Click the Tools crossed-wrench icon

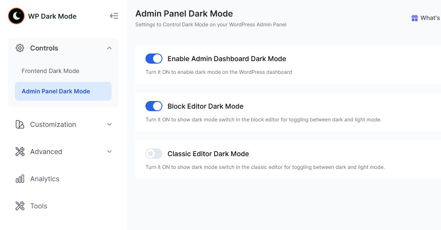[x=20, y=206]
